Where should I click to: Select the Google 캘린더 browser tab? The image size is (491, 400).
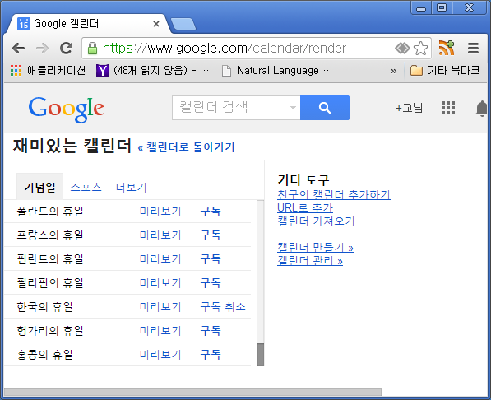tap(88, 24)
